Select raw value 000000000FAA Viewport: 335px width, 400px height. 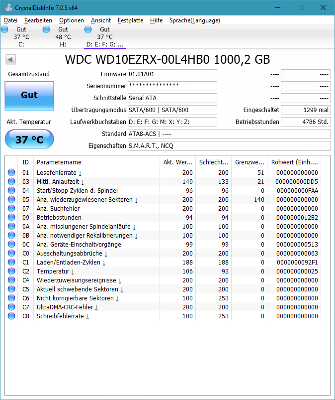297,191
